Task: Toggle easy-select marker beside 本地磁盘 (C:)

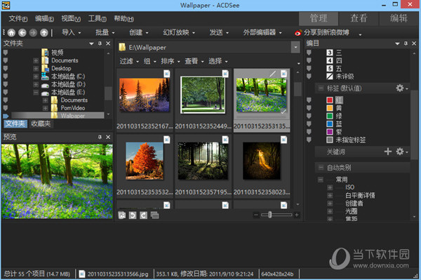Action: tap(6, 76)
